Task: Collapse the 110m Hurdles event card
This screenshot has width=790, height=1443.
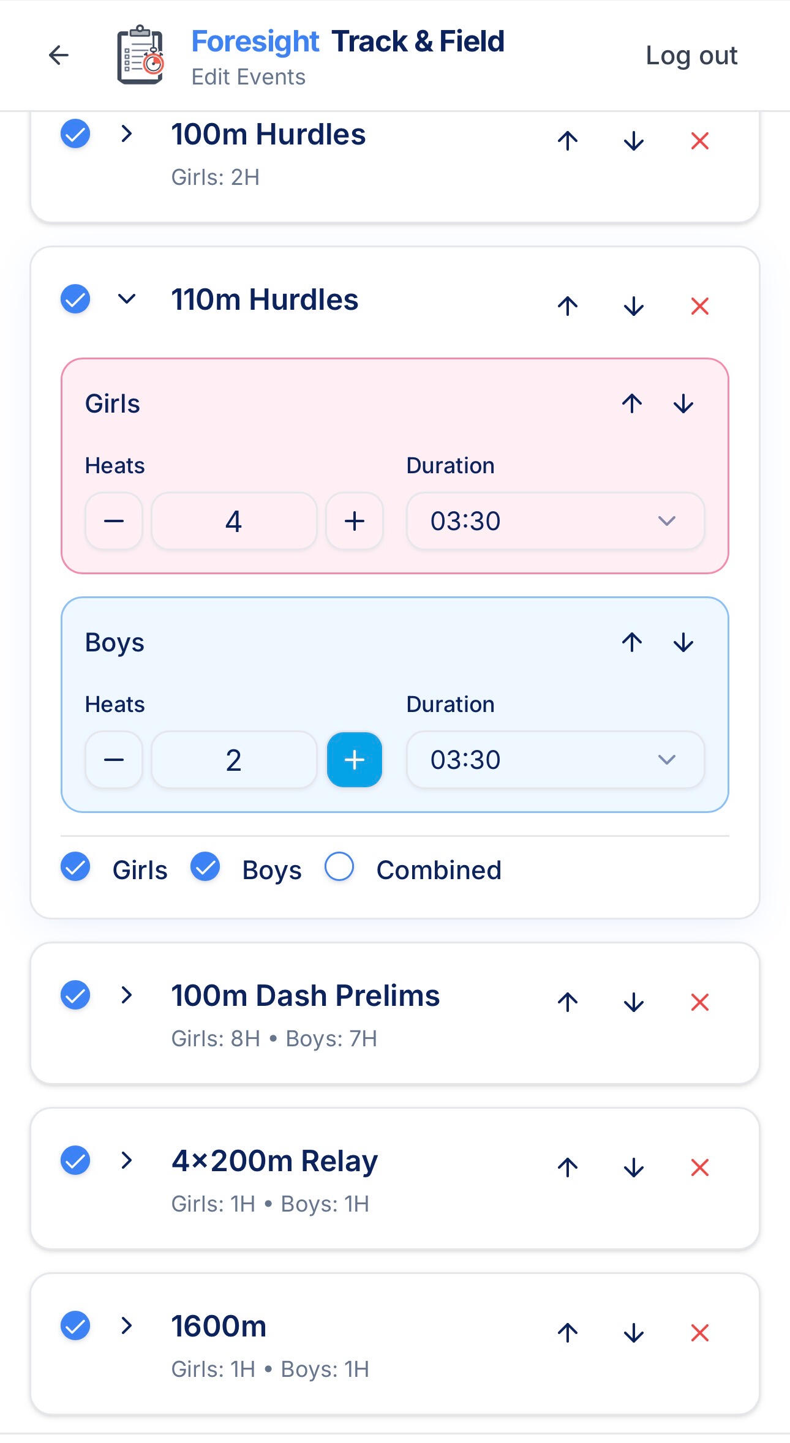Action: 127,299
